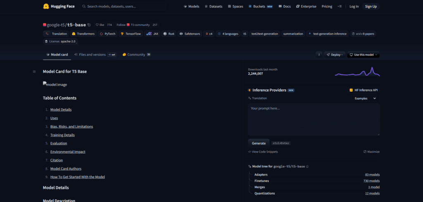Select the Translation tag
Viewport: 423px width, 202px height.
tap(56, 34)
